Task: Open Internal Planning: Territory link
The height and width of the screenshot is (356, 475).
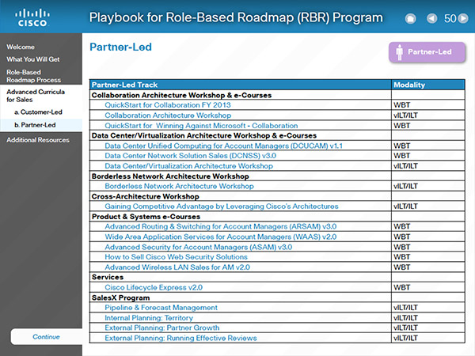Action: 149,318
